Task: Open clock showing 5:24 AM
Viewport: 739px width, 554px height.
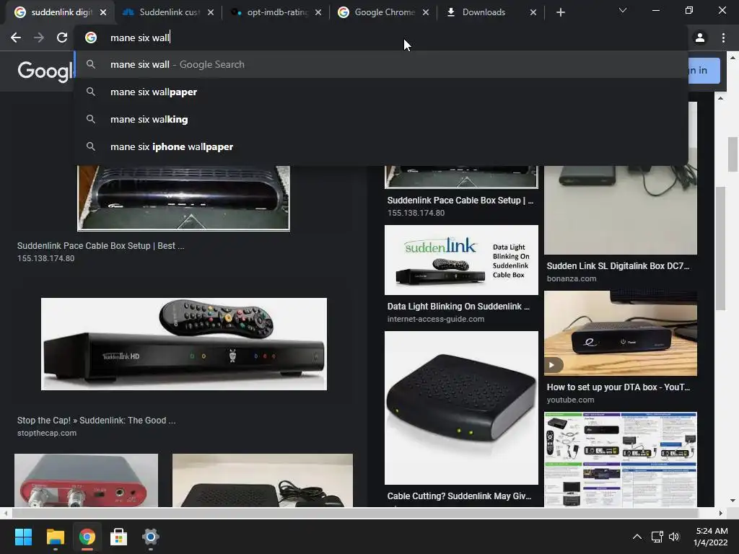Action: click(711, 537)
